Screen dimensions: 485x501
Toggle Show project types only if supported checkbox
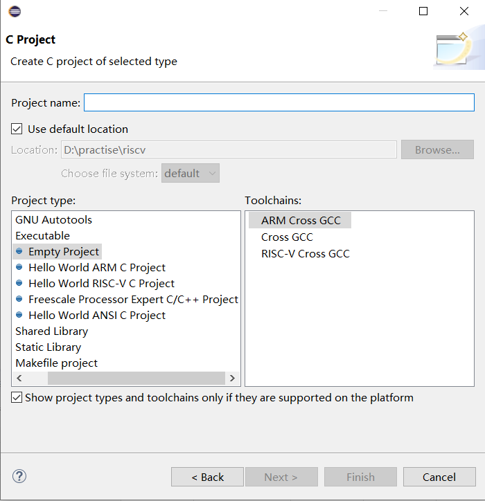(x=17, y=397)
